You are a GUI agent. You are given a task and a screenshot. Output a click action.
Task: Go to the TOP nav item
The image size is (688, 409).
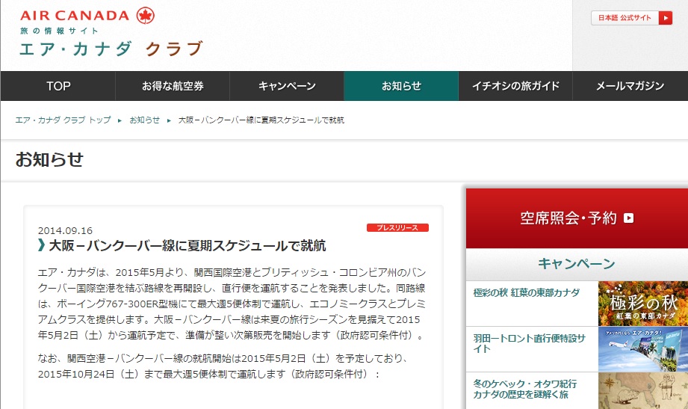(58, 86)
